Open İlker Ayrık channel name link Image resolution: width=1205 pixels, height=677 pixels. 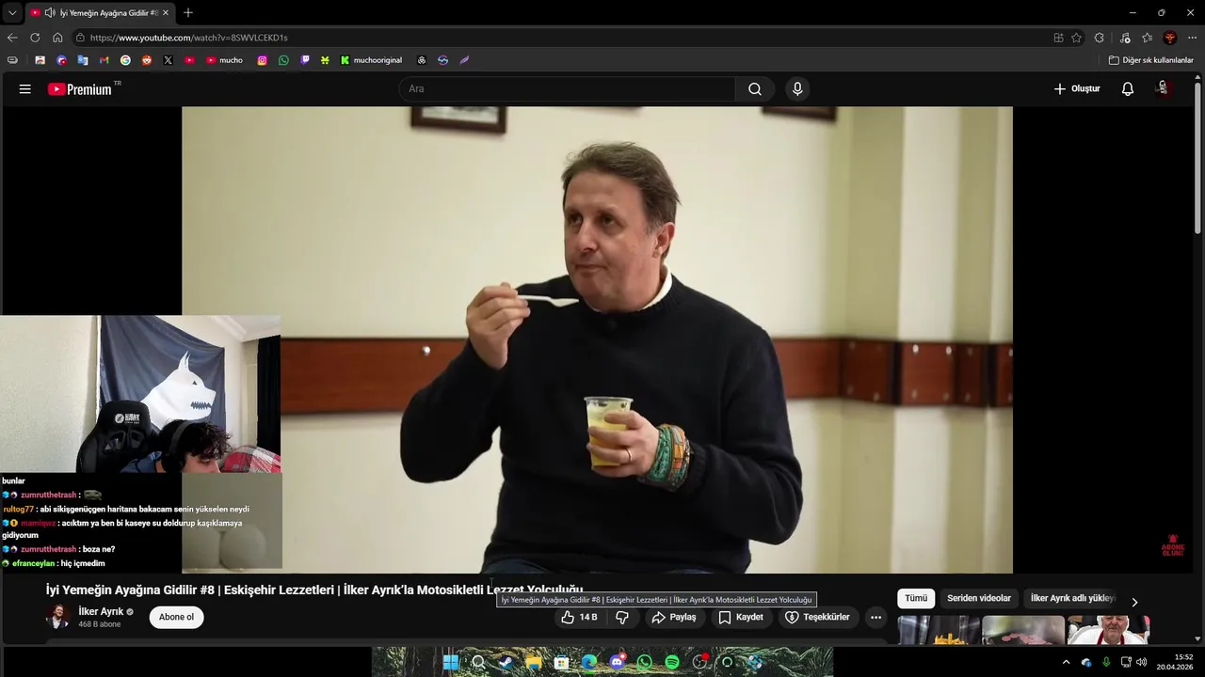(101, 611)
